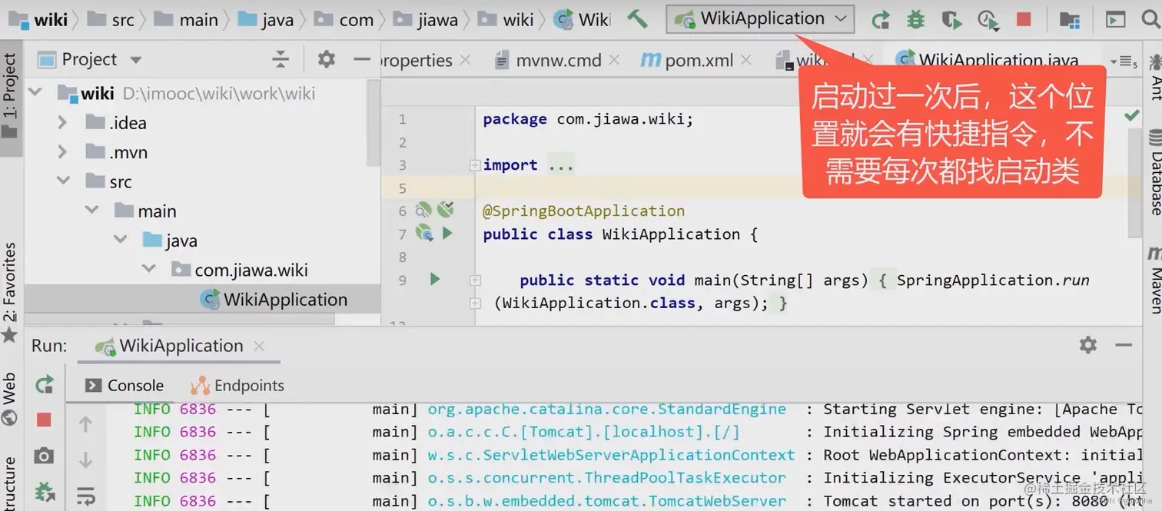Toggle the 1: Project tool window
The image size is (1162, 511).
click(x=10, y=96)
